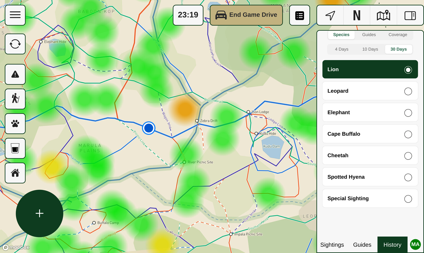This screenshot has height=253, width=424.
Task: Open the hamburger menu
Action: click(15, 15)
